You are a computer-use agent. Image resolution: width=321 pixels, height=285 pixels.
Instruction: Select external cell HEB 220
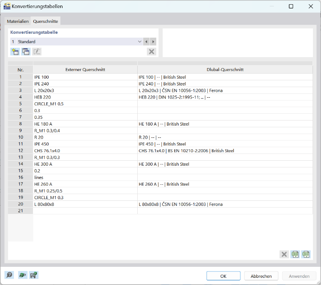pos(85,97)
